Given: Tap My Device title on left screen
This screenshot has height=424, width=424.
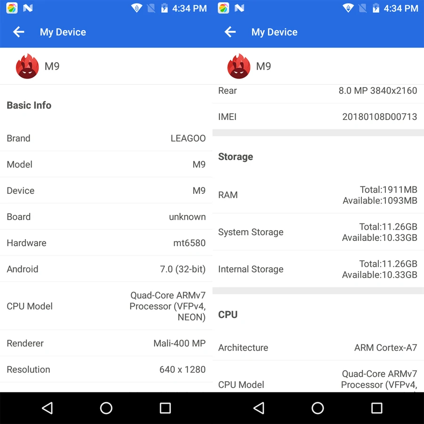Looking at the screenshot, I should (x=63, y=32).
